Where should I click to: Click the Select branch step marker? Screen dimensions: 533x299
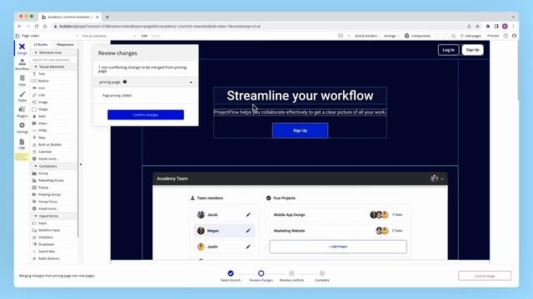(231, 273)
